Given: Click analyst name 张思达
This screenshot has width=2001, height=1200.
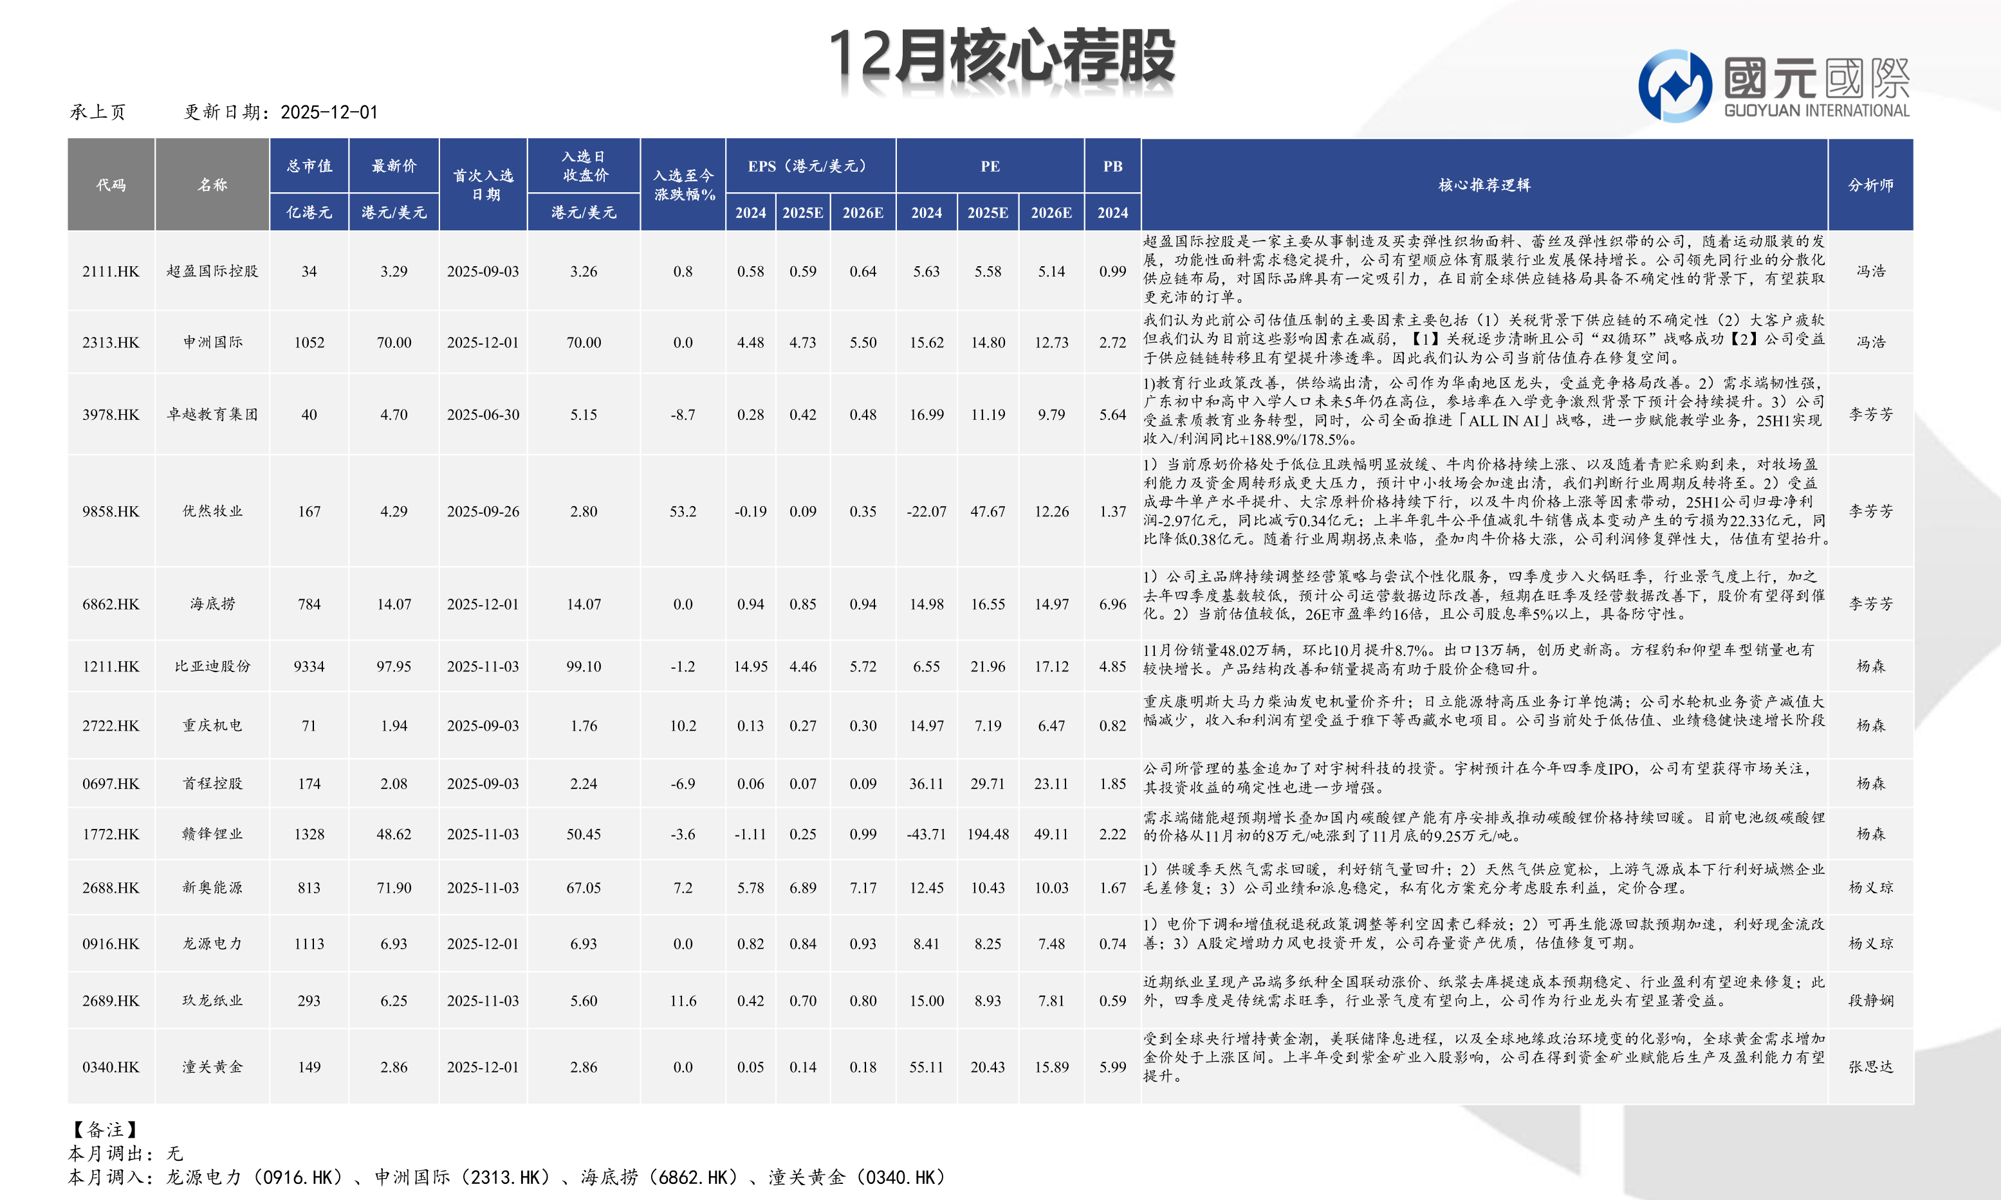Looking at the screenshot, I should [1870, 1068].
